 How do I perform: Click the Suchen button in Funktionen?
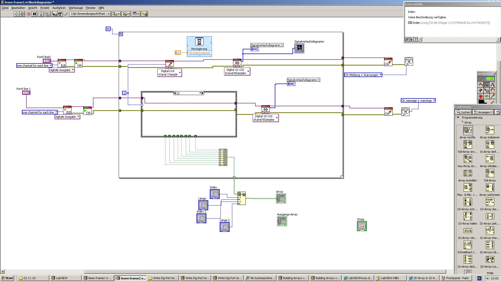point(463,112)
